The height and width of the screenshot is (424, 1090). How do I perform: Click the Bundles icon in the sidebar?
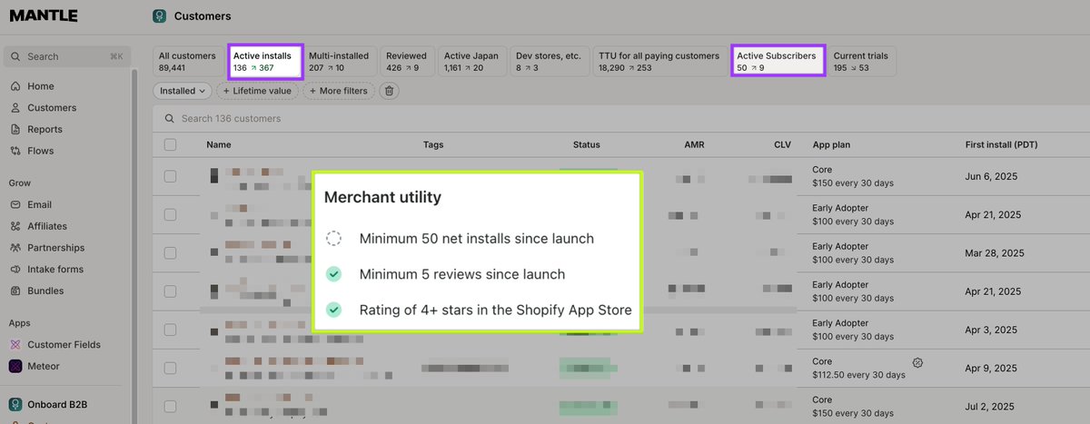(x=15, y=291)
